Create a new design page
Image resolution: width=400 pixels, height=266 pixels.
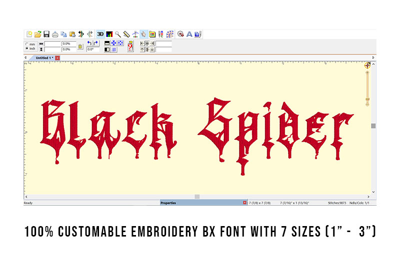point(29,34)
